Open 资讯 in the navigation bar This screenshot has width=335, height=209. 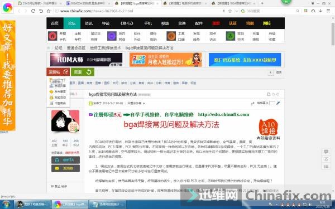click(89, 23)
